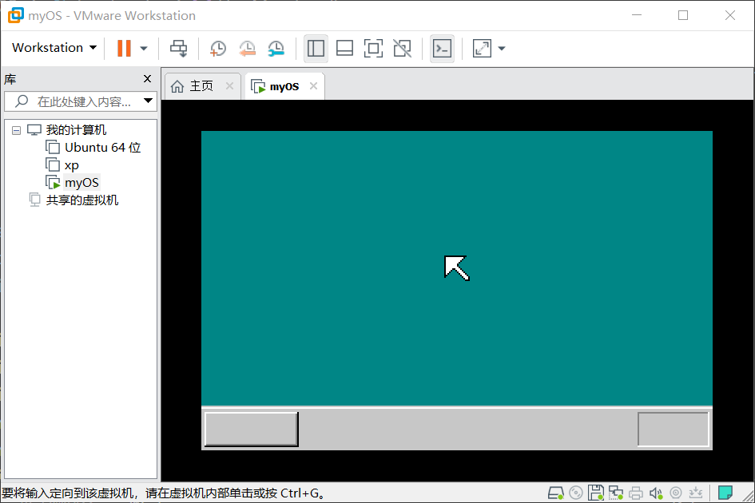The height and width of the screenshot is (503, 755).
Task: Maximize the VMware Workstation window
Action: [683, 15]
